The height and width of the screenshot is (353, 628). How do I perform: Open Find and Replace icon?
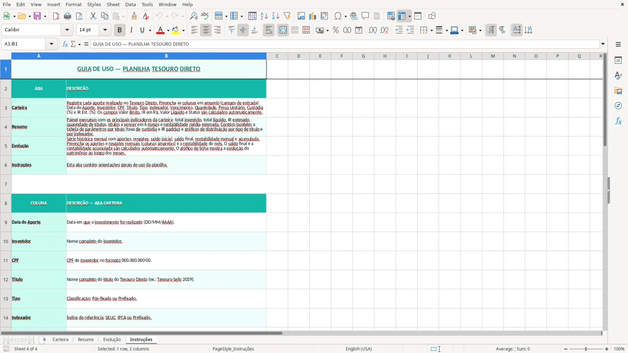194,16
